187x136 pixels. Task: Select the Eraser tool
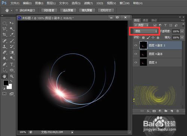click(x=4, y=52)
